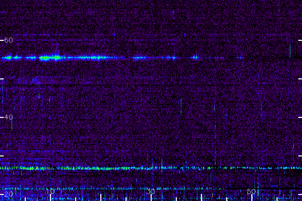Click the "40" frequency axis label
This screenshot has width=302, height=201.
click(8, 117)
